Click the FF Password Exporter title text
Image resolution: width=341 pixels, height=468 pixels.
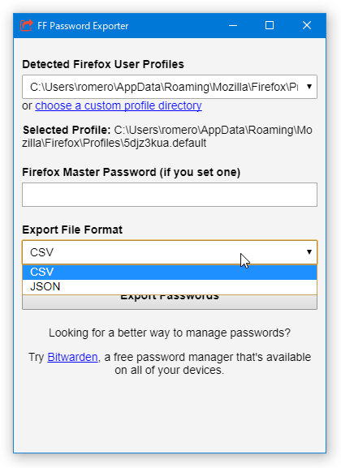[x=83, y=26]
